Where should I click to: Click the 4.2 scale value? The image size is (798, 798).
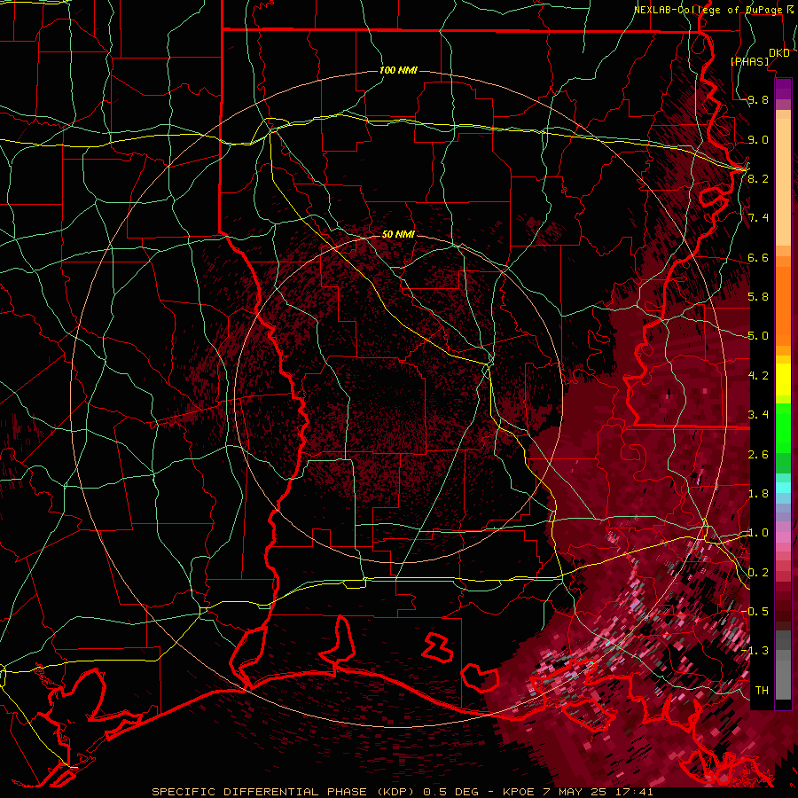(x=758, y=376)
